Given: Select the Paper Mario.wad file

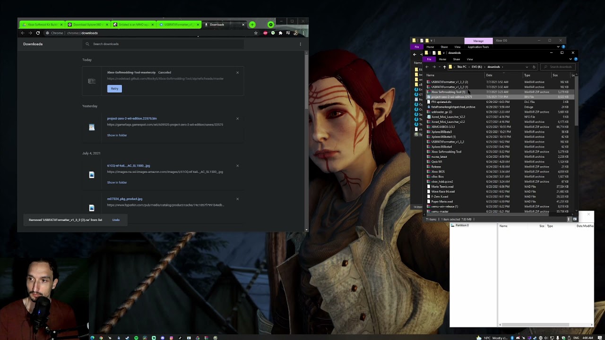Looking at the screenshot, I should point(442,202).
